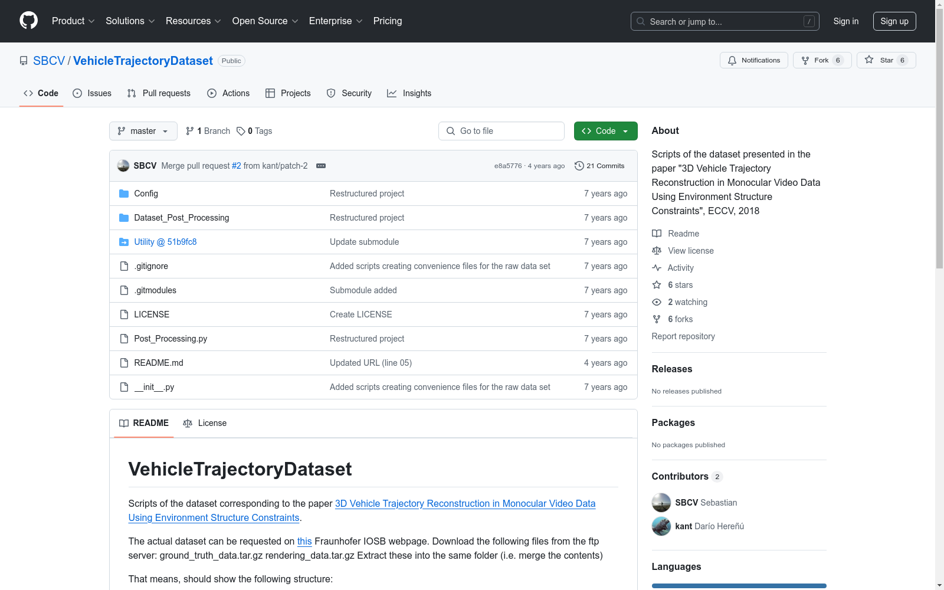Open the Security tab
Viewport: 944px width, 590px height.
(x=349, y=93)
